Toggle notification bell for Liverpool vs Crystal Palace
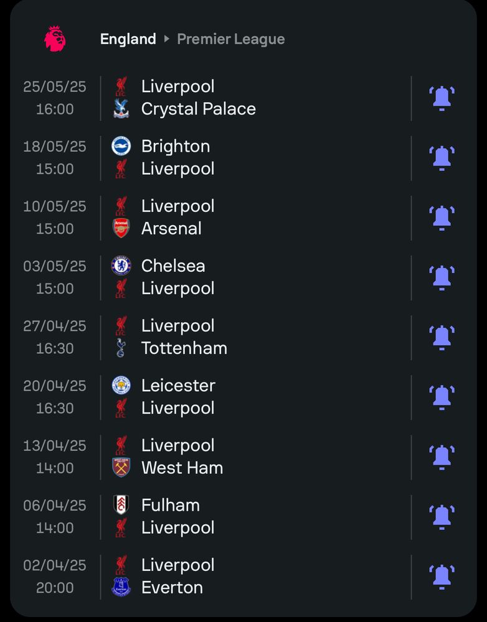Screen dimensions: 487x622 click(x=442, y=98)
